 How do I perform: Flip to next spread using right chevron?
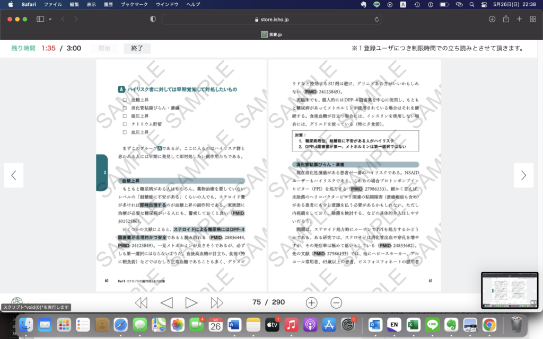pos(523,175)
